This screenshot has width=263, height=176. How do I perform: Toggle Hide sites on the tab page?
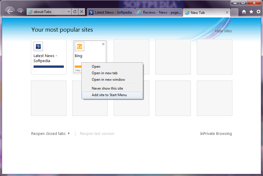[x=223, y=31]
